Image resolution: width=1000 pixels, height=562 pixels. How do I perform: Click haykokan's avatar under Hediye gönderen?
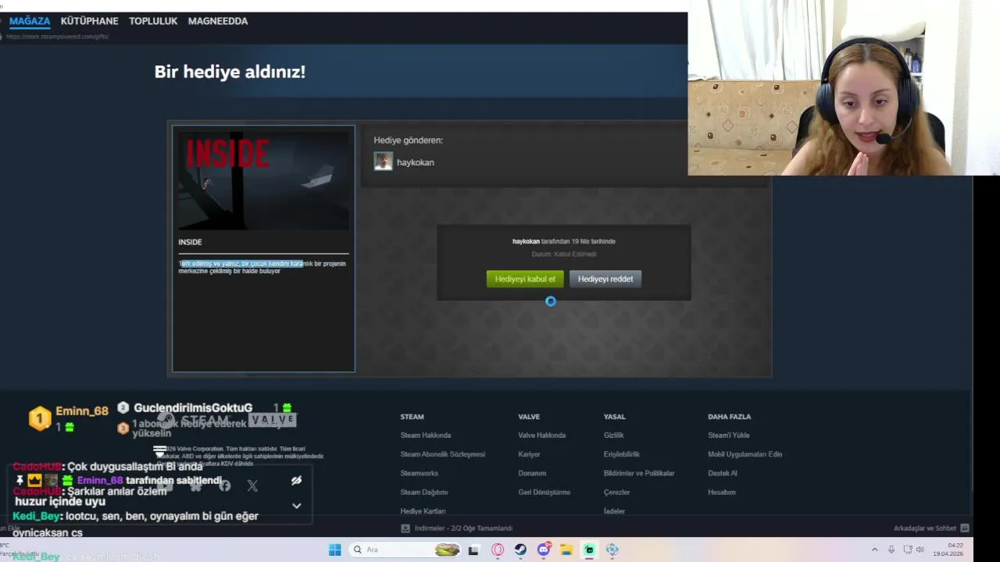tap(383, 162)
